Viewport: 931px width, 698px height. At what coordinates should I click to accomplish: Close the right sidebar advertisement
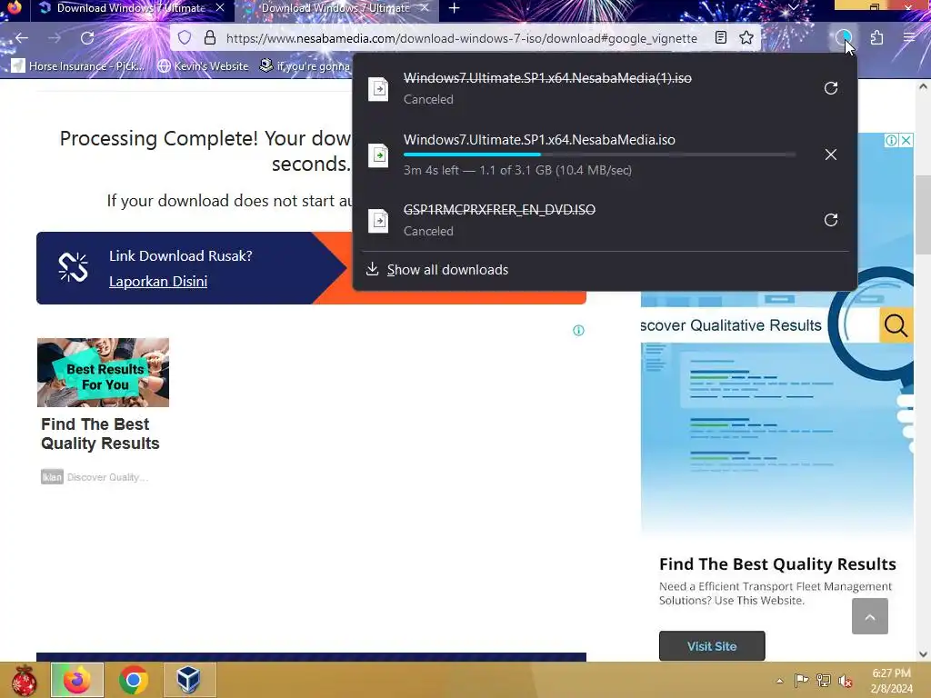[906, 141]
